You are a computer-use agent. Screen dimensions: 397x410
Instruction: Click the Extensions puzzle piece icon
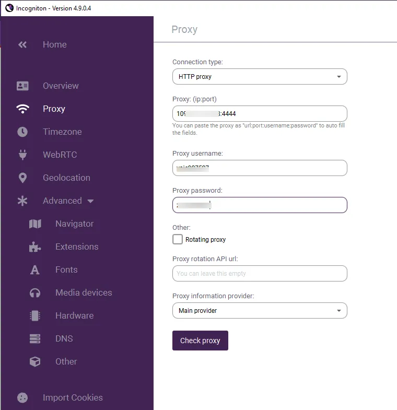pos(35,247)
